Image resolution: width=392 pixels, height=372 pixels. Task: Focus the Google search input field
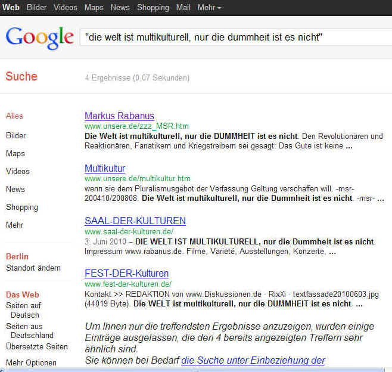coord(236,38)
